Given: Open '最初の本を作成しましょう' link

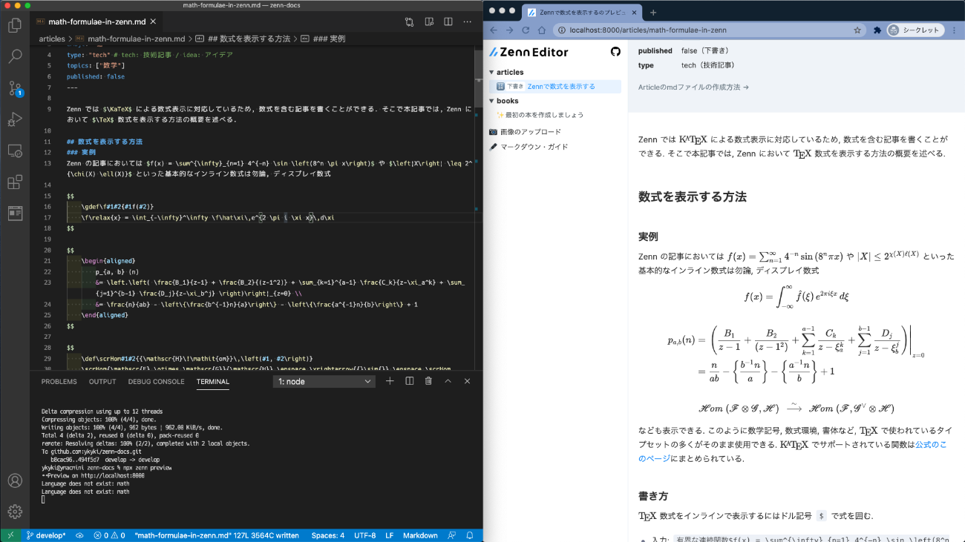Looking at the screenshot, I should pos(540,115).
